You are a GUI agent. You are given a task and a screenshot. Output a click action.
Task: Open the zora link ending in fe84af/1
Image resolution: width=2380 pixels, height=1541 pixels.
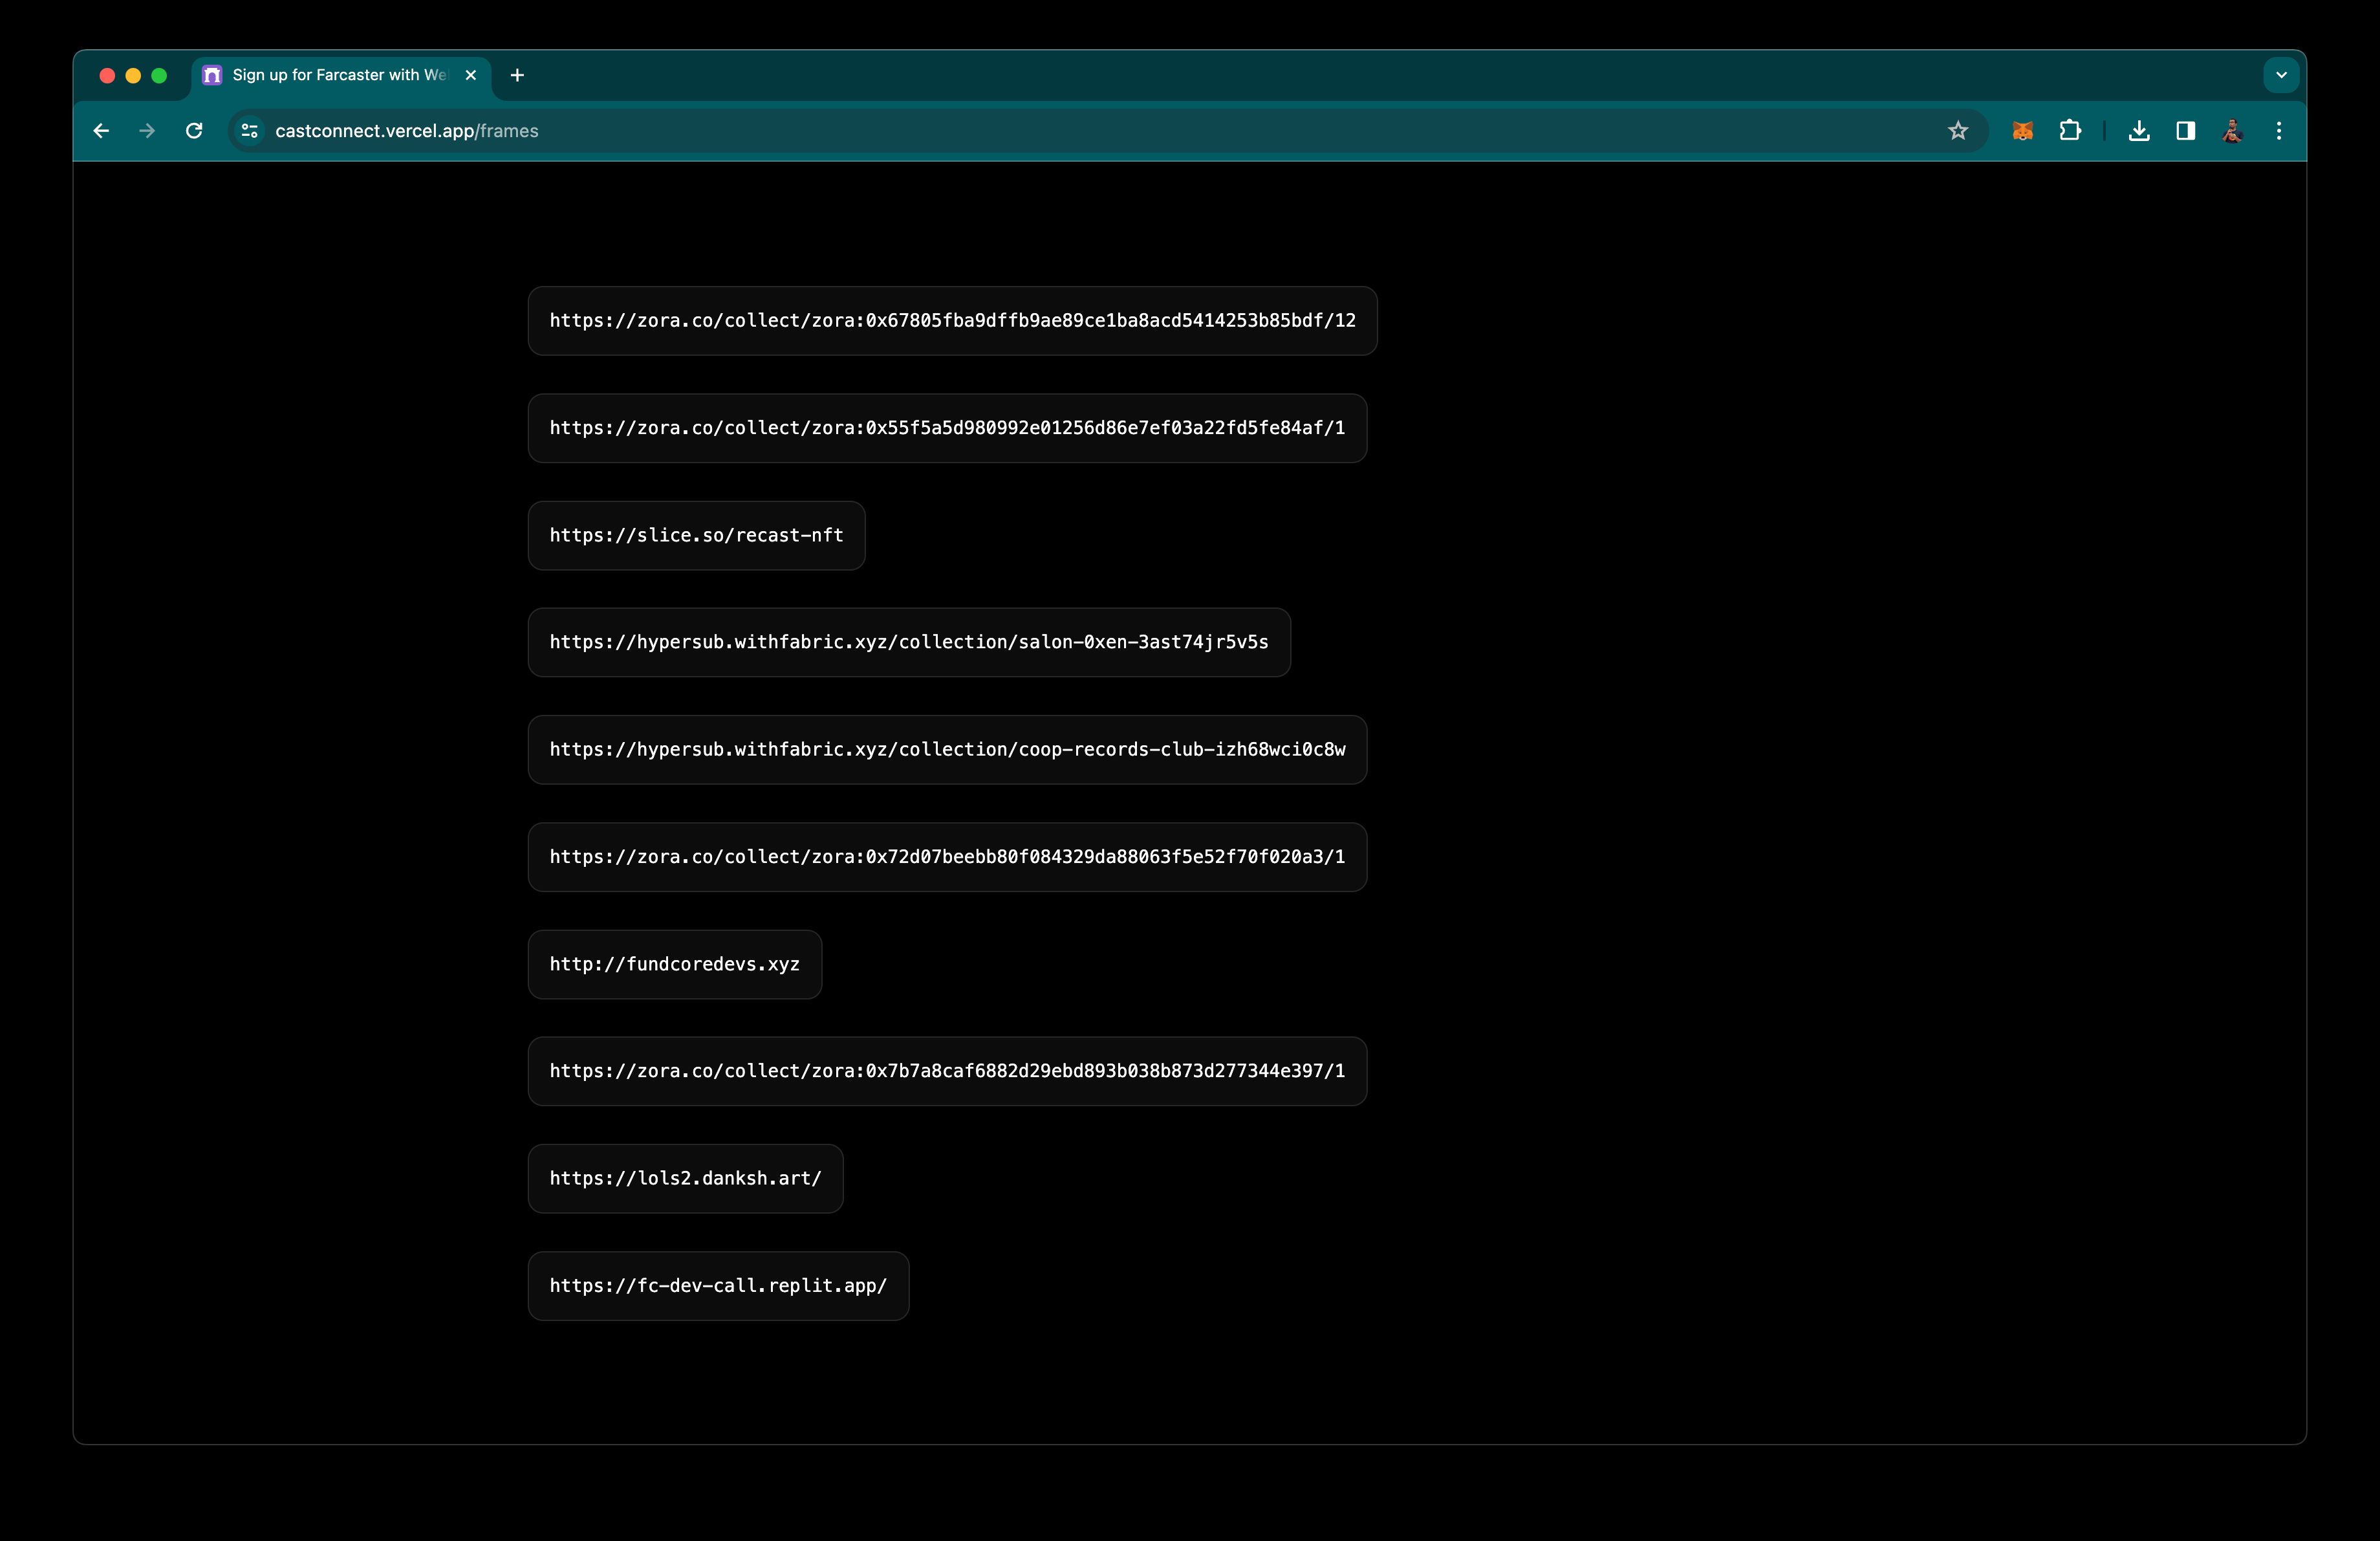point(947,428)
